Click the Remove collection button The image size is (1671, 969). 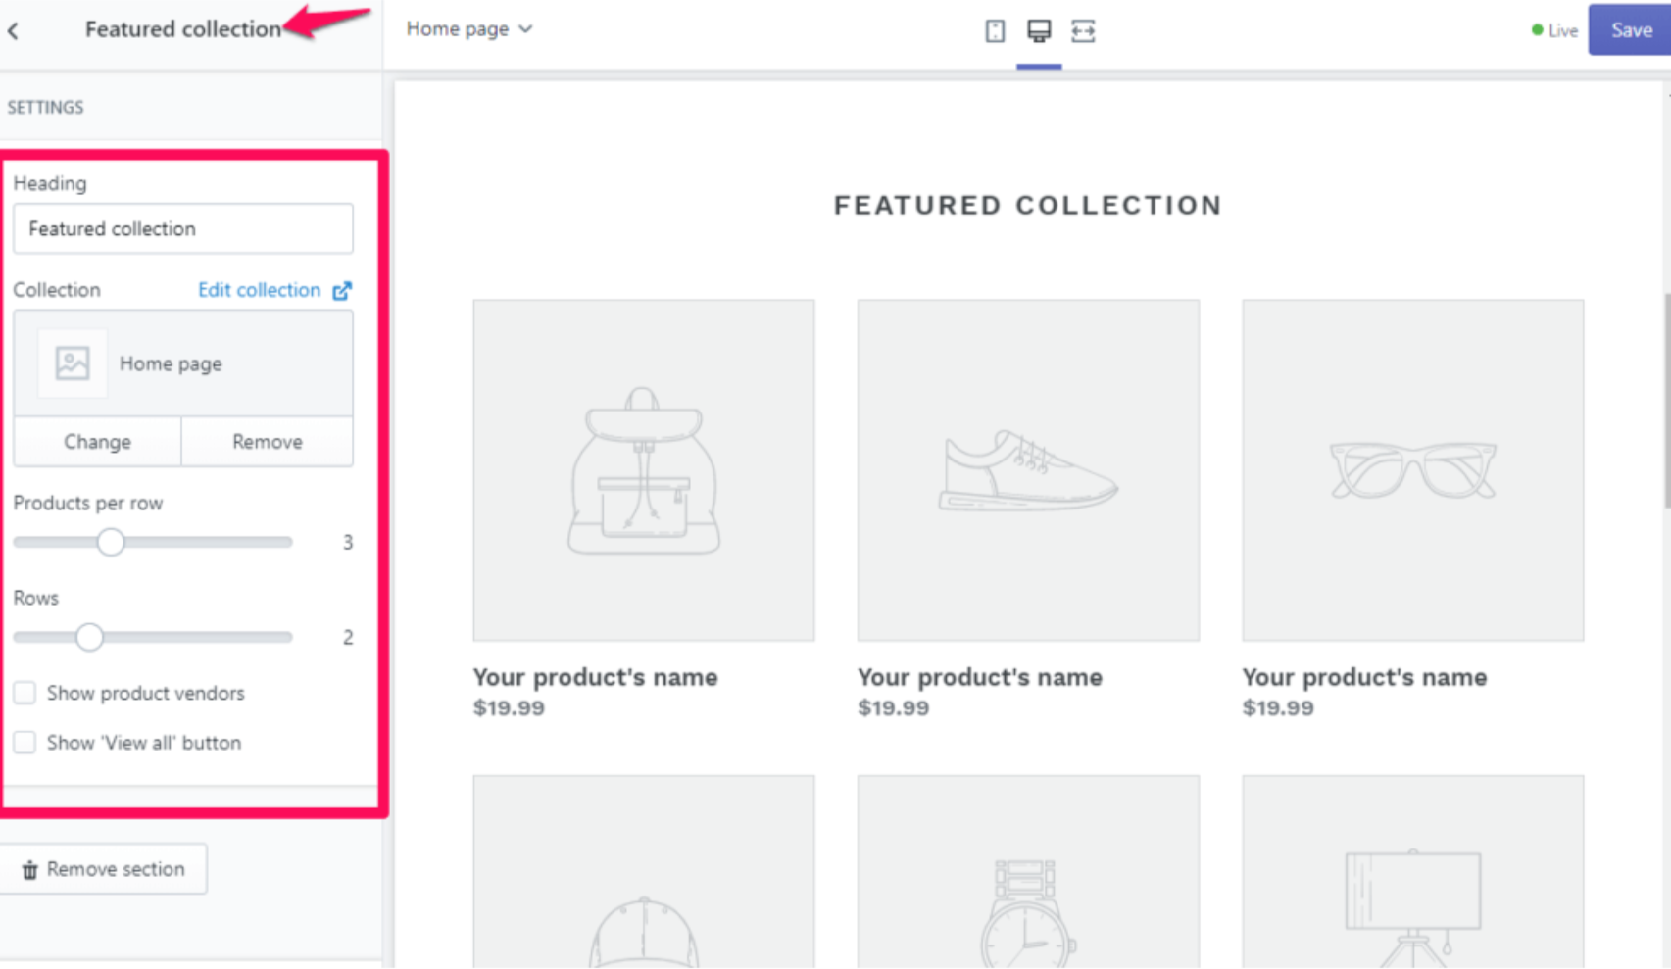(268, 442)
